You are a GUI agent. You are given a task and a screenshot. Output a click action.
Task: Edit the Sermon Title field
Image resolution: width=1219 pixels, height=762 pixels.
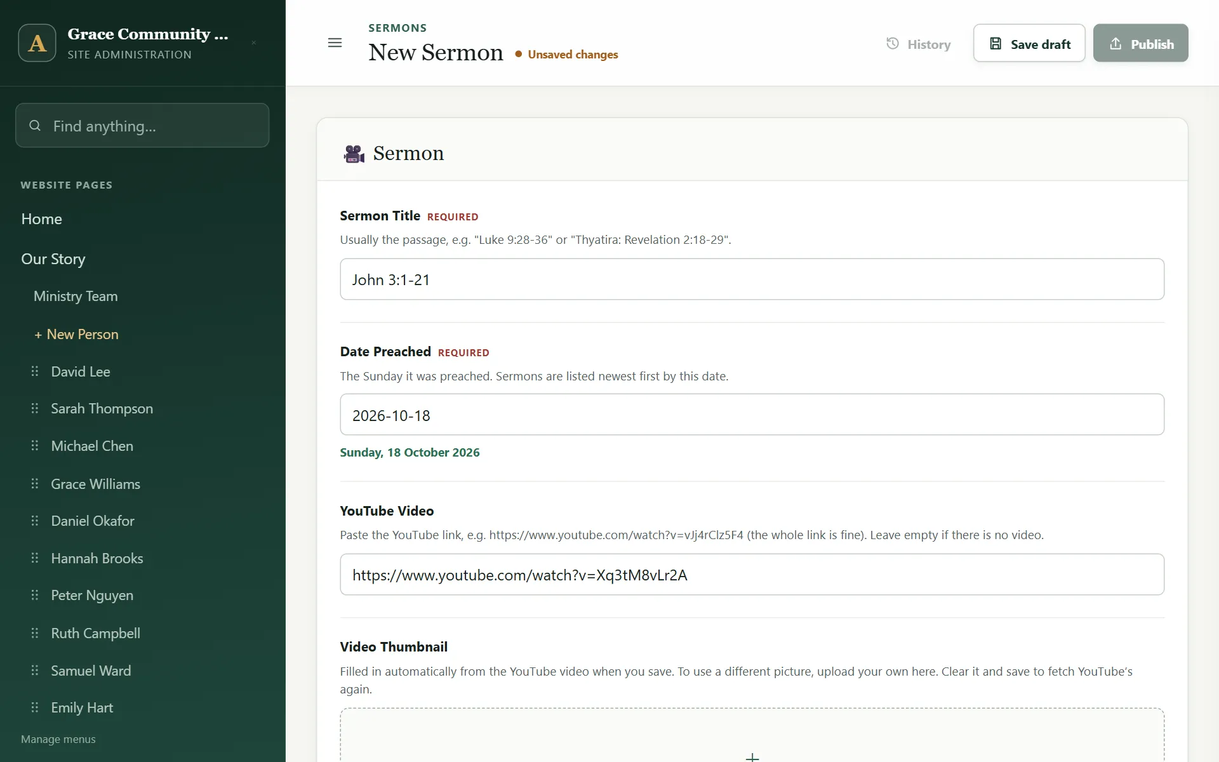click(x=752, y=279)
